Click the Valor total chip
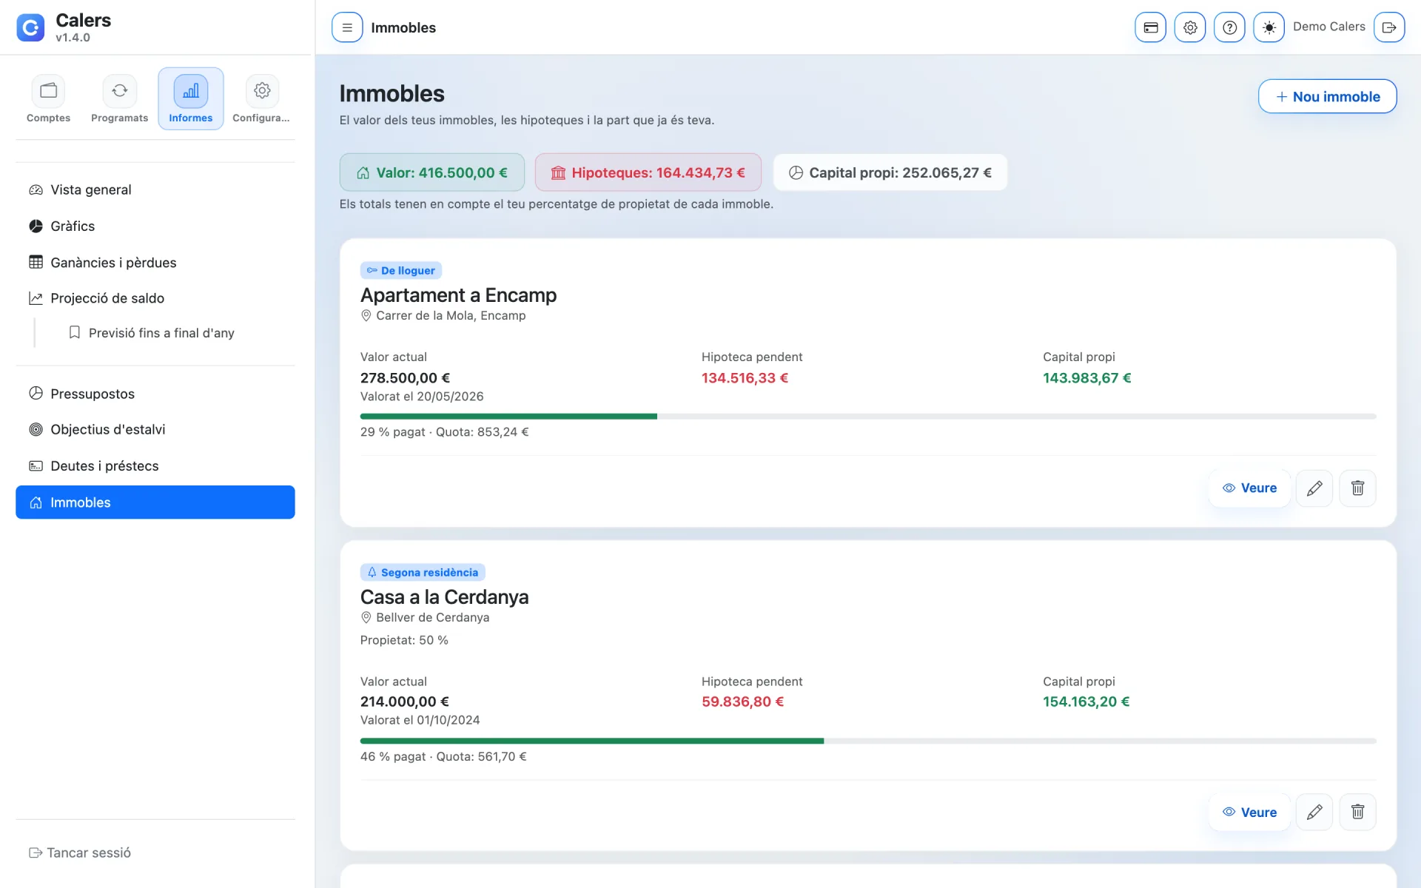 tap(431, 172)
